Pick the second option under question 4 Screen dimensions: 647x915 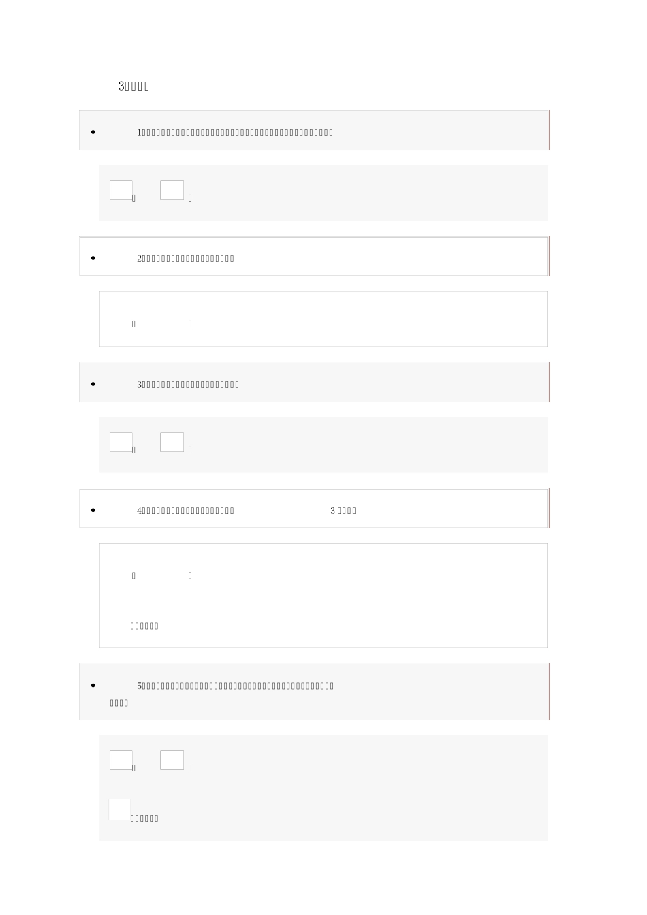click(190, 576)
